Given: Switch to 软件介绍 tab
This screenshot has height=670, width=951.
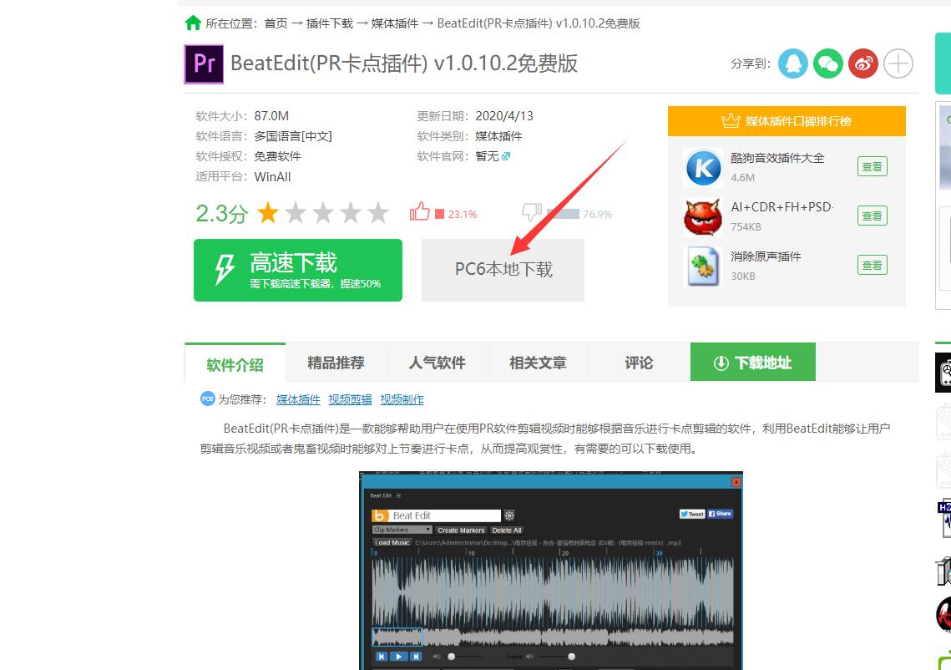Looking at the screenshot, I should pos(235,364).
